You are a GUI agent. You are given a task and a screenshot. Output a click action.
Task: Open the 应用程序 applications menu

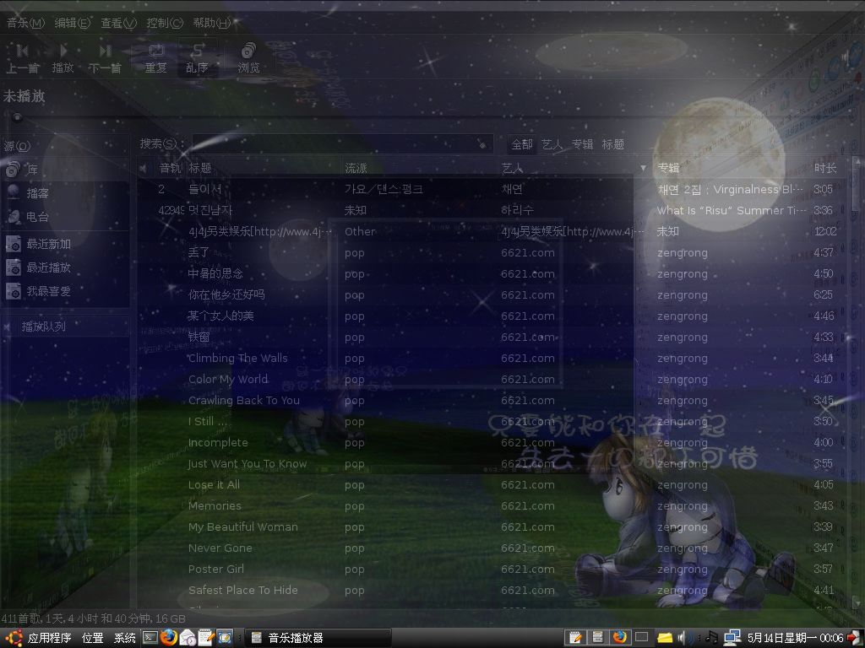point(49,638)
